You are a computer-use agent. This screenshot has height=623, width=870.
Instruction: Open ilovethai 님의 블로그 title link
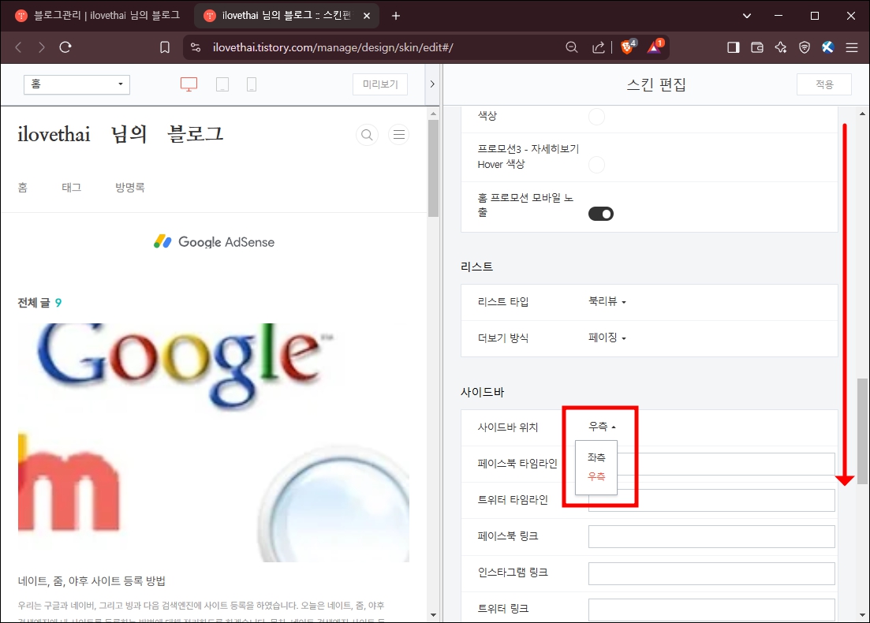pyautogui.click(x=121, y=134)
